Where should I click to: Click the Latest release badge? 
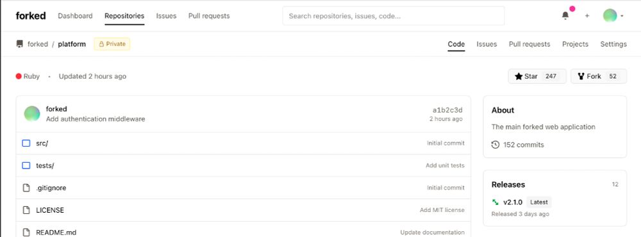point(539,202)
